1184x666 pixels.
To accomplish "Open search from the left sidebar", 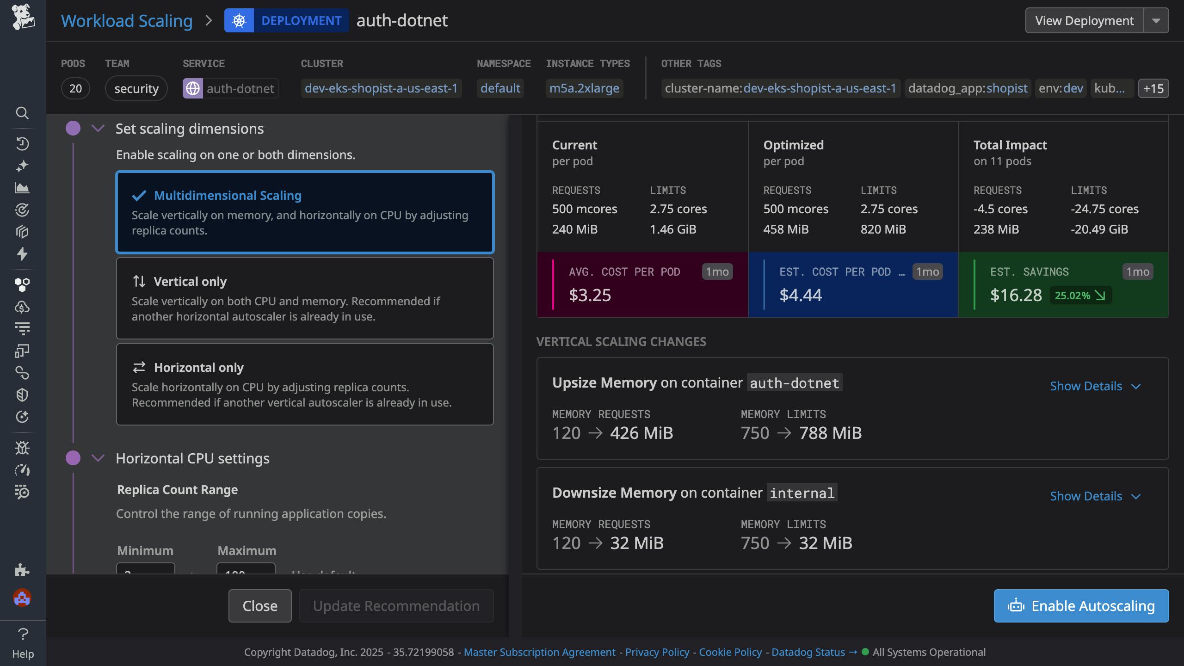I will tap(22, 113).
